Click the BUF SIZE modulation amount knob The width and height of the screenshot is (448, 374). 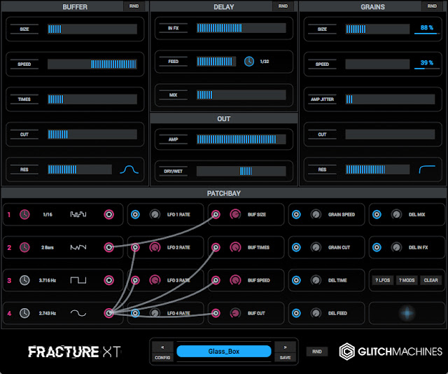[235, 214]
